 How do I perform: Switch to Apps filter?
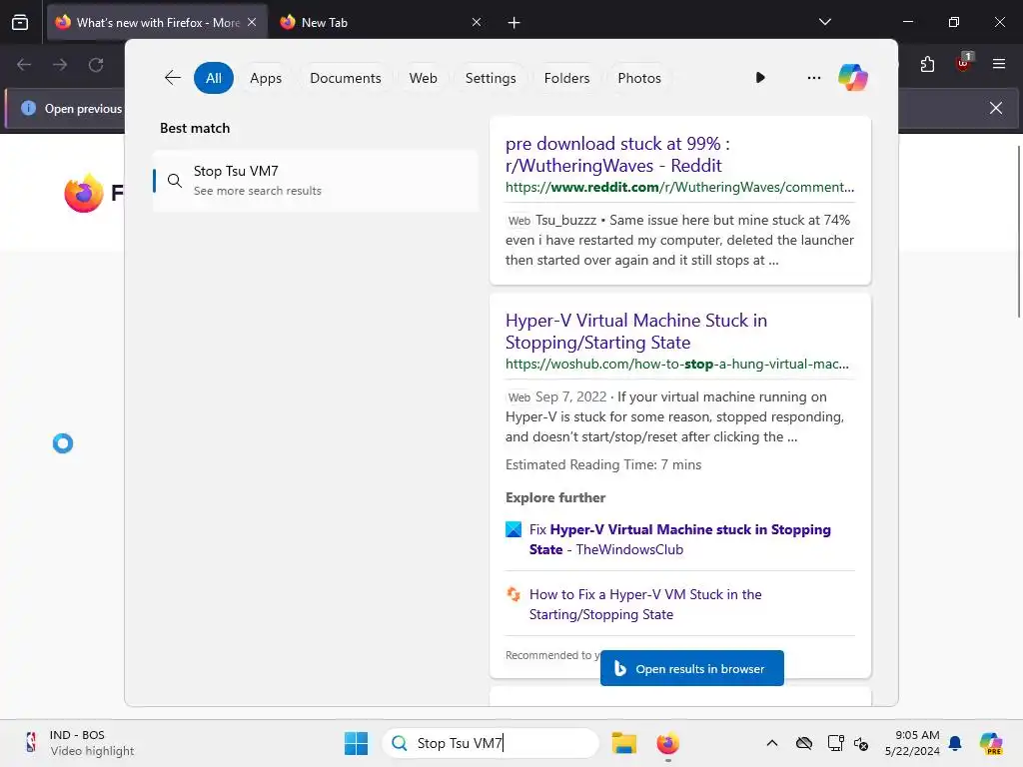(266, 78)
